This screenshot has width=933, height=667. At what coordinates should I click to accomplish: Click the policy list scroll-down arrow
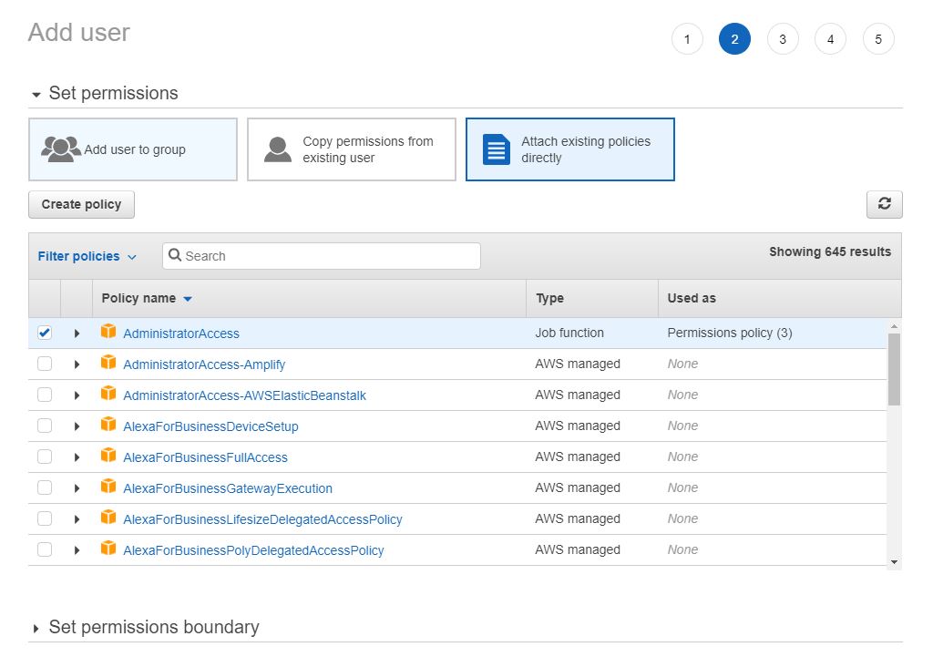tap(894, 562)
